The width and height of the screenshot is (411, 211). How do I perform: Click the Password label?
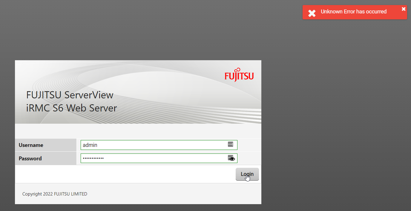pyautogui.click(x=30, y=159)
